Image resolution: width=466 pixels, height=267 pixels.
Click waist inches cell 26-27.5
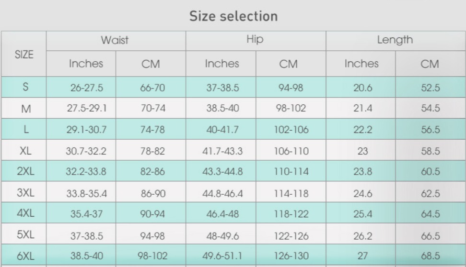click(x=86, y=88)
